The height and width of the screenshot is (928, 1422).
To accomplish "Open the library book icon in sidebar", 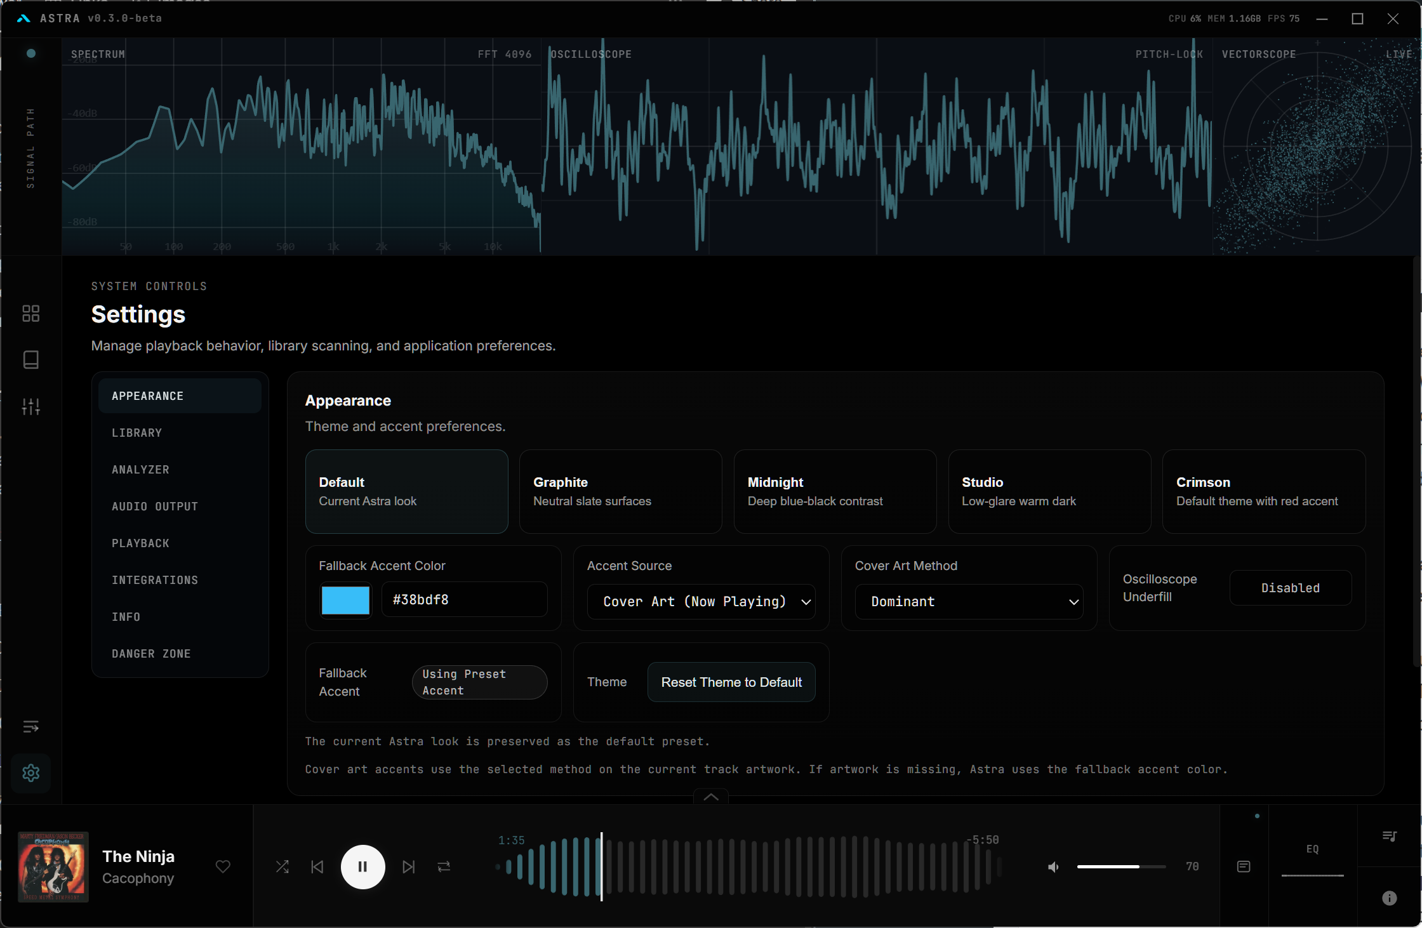I will (x=30, y=360).
